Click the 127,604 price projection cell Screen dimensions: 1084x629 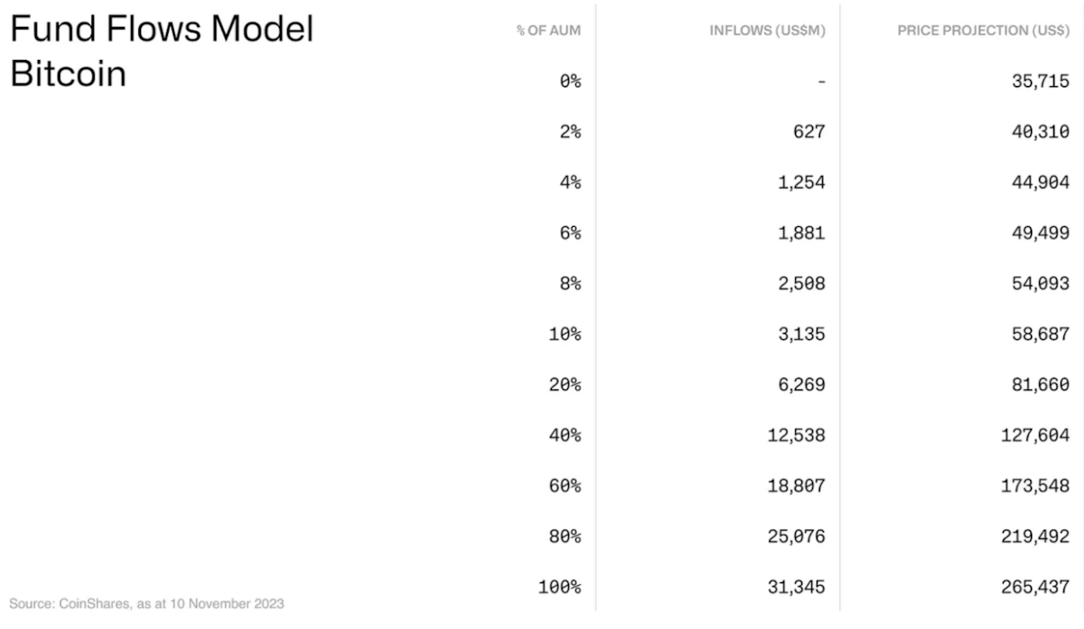1036,436
